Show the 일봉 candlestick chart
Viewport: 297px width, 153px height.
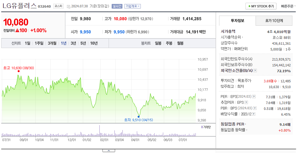click(158, 43)
